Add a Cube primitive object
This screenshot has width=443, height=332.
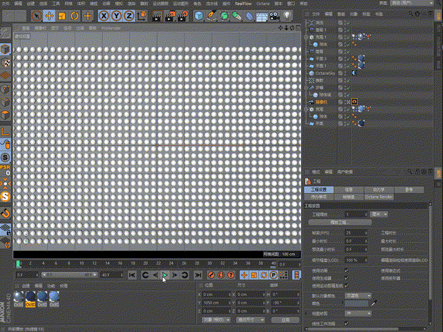point(199,16)
